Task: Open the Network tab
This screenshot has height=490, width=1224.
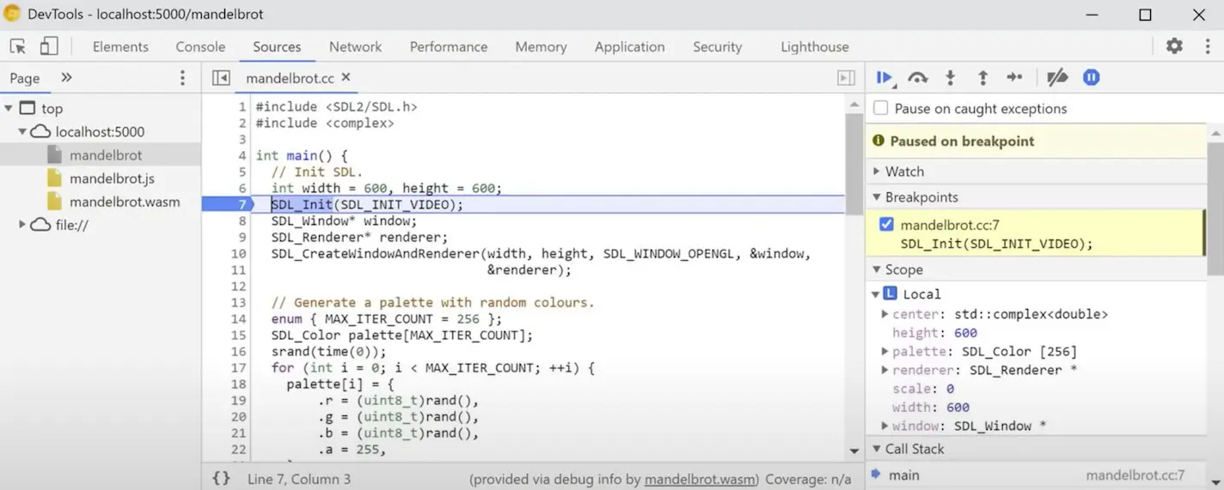Action: click(x=355, y=47)
